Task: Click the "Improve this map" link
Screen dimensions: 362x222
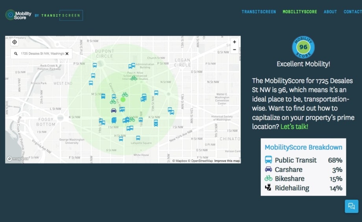Action: click(x=227, y=161)
